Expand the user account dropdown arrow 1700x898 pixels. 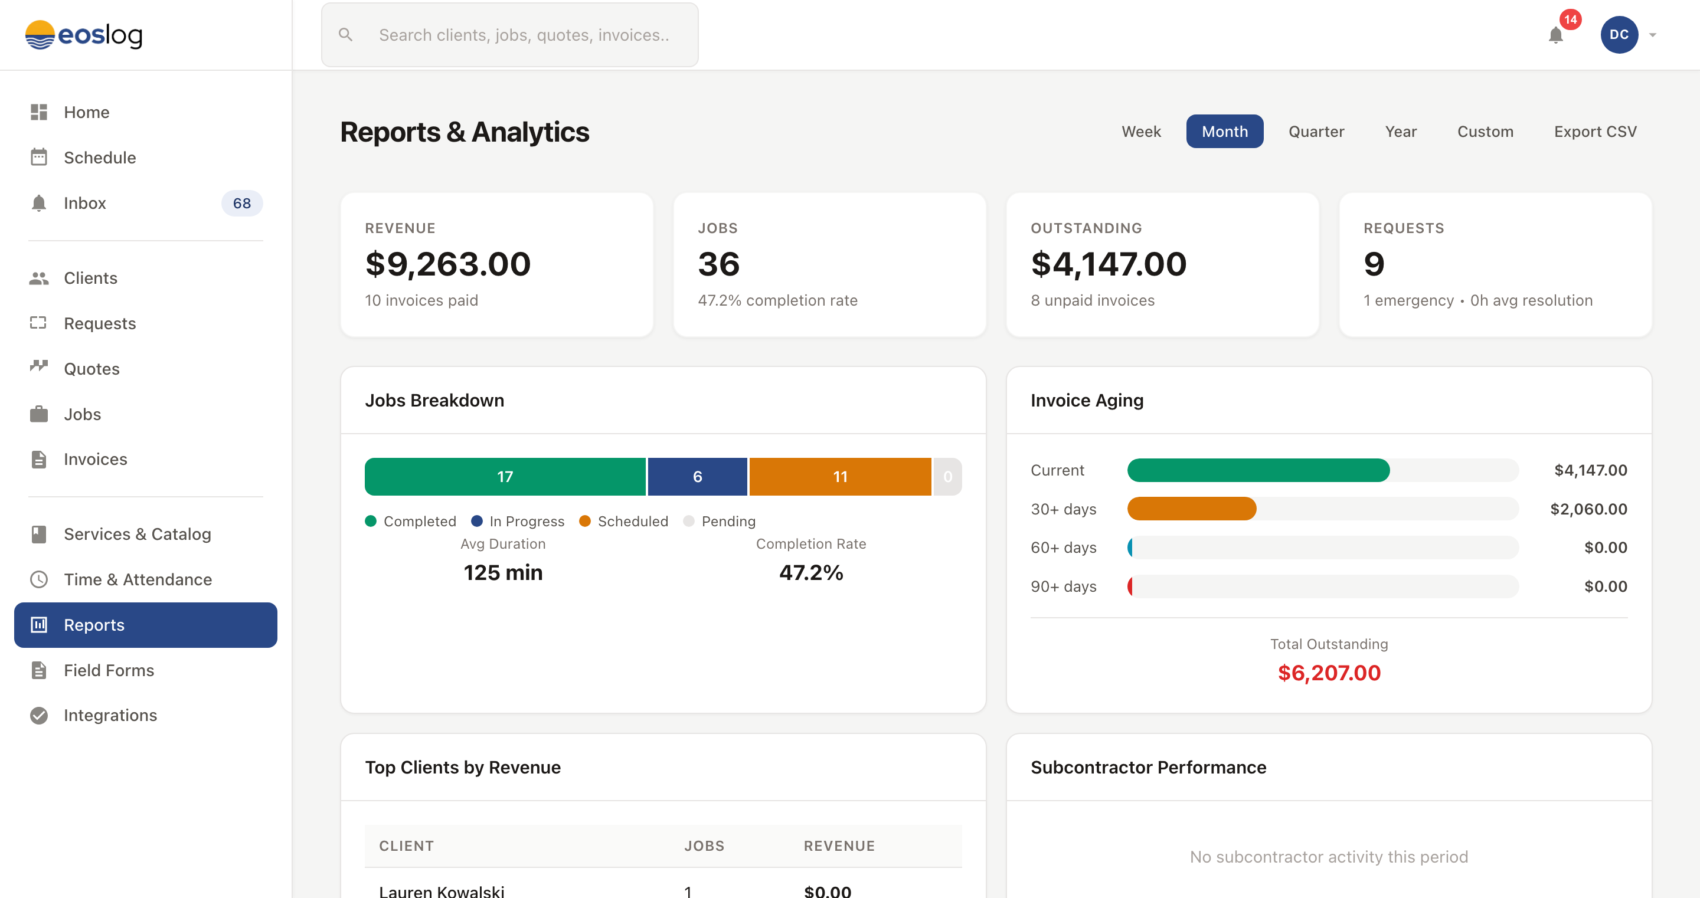click(1653, 35)
